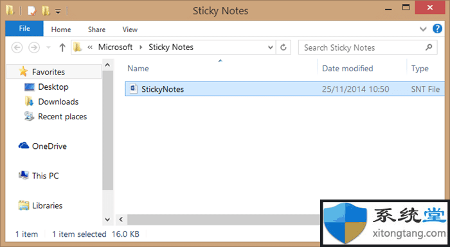Click the Forward navigation arrow

coord(34,47)
